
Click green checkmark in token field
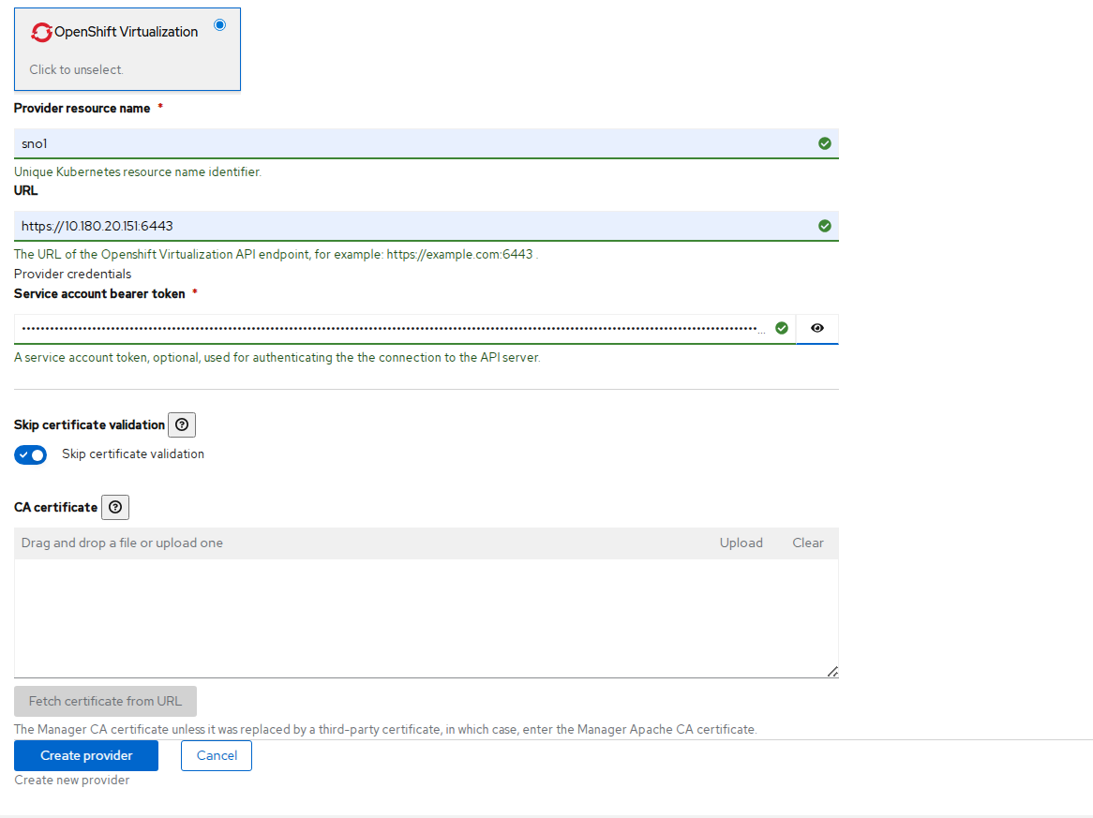(x=782, y=329)
